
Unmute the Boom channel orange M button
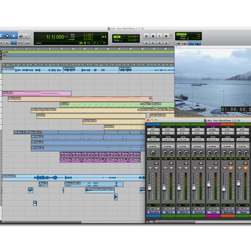[245, 168]
